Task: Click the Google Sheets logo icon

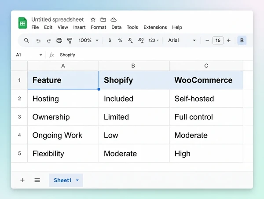Action: 22,23
